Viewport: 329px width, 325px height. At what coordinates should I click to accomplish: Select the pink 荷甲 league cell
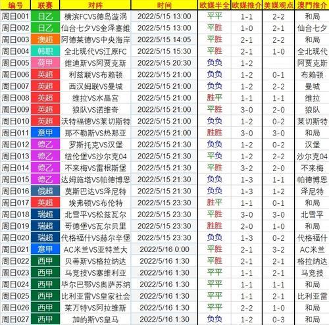pos(45,63)
